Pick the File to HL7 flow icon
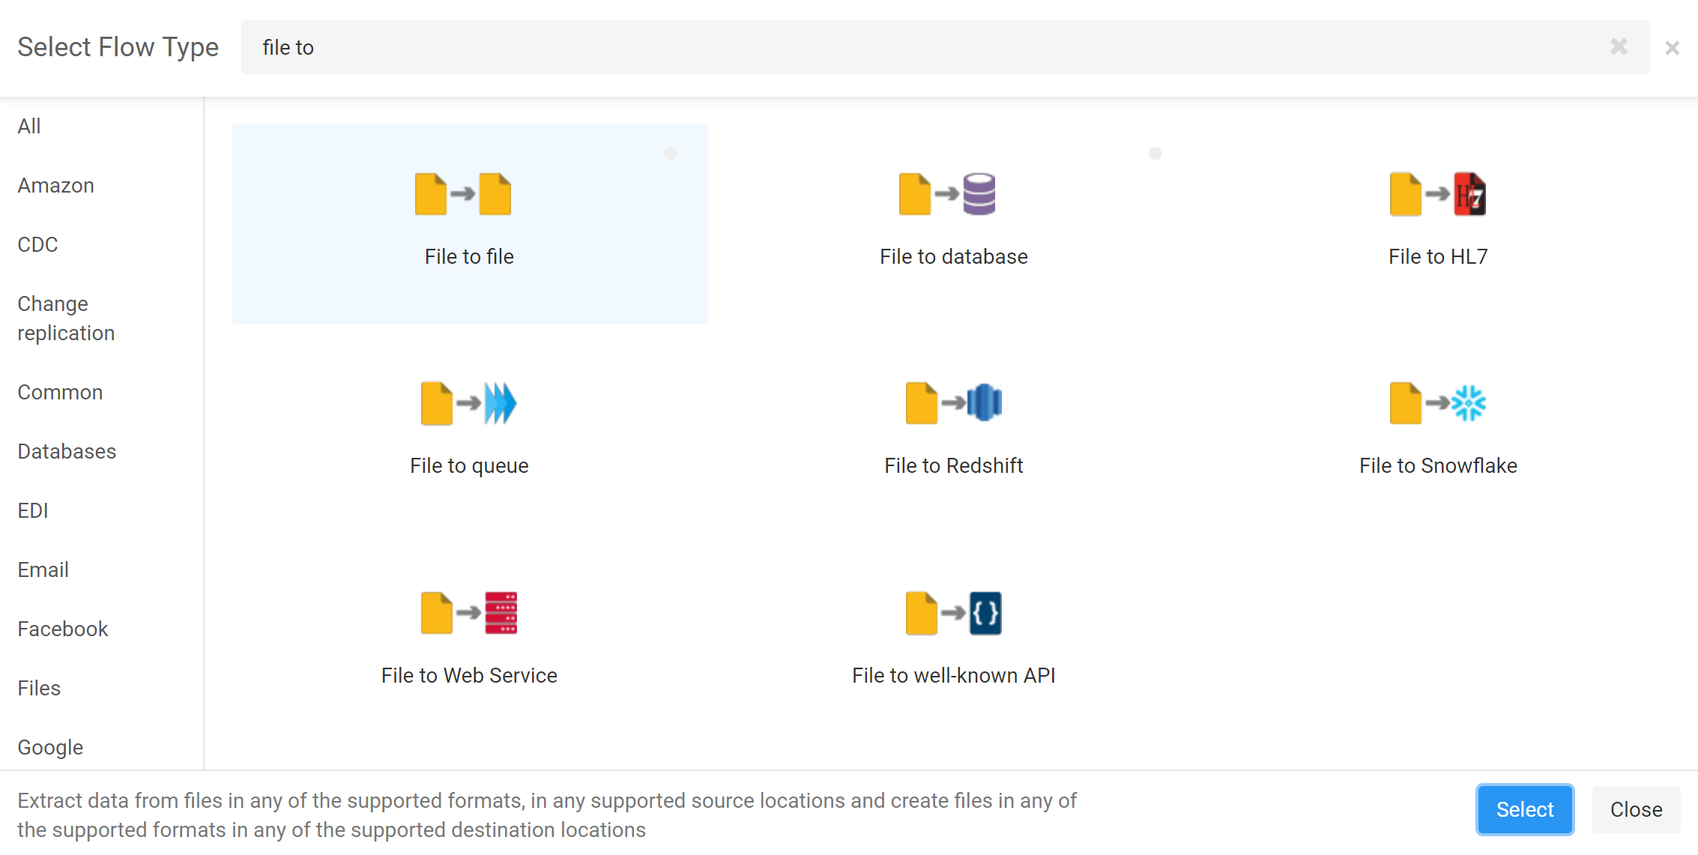 [1437, 194]
